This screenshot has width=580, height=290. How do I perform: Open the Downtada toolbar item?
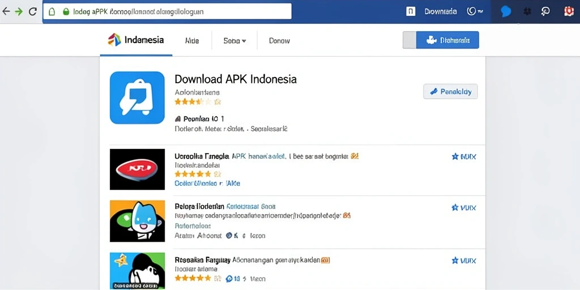(x=440, y=11)
